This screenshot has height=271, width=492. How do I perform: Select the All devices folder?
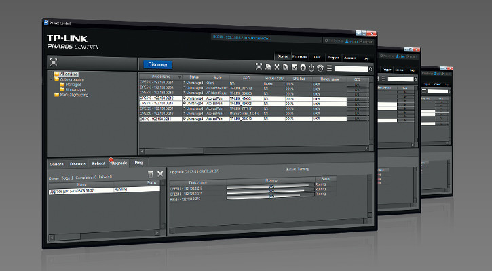coord(66,75)
